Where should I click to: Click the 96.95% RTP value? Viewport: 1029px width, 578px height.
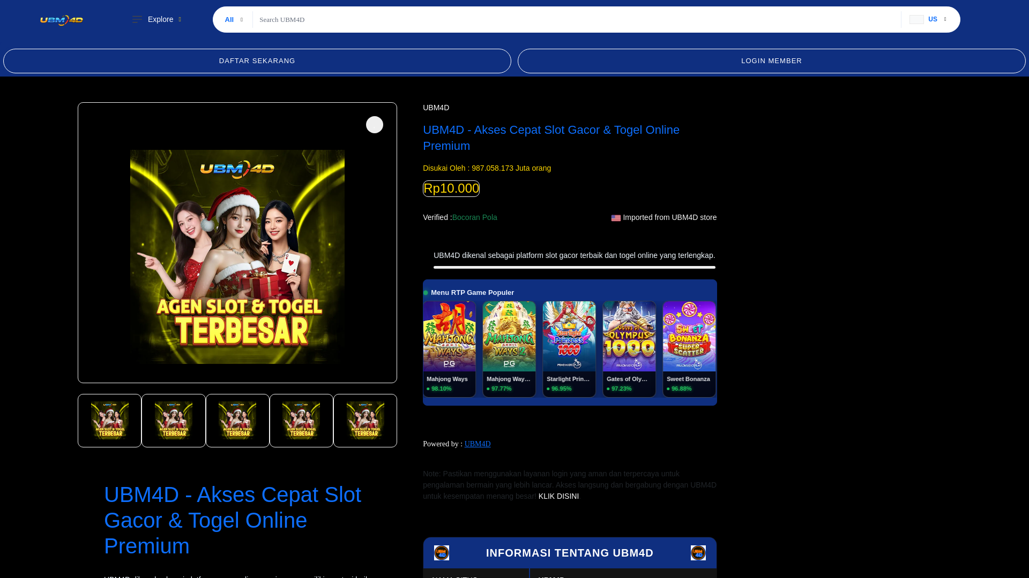(562, 389)
